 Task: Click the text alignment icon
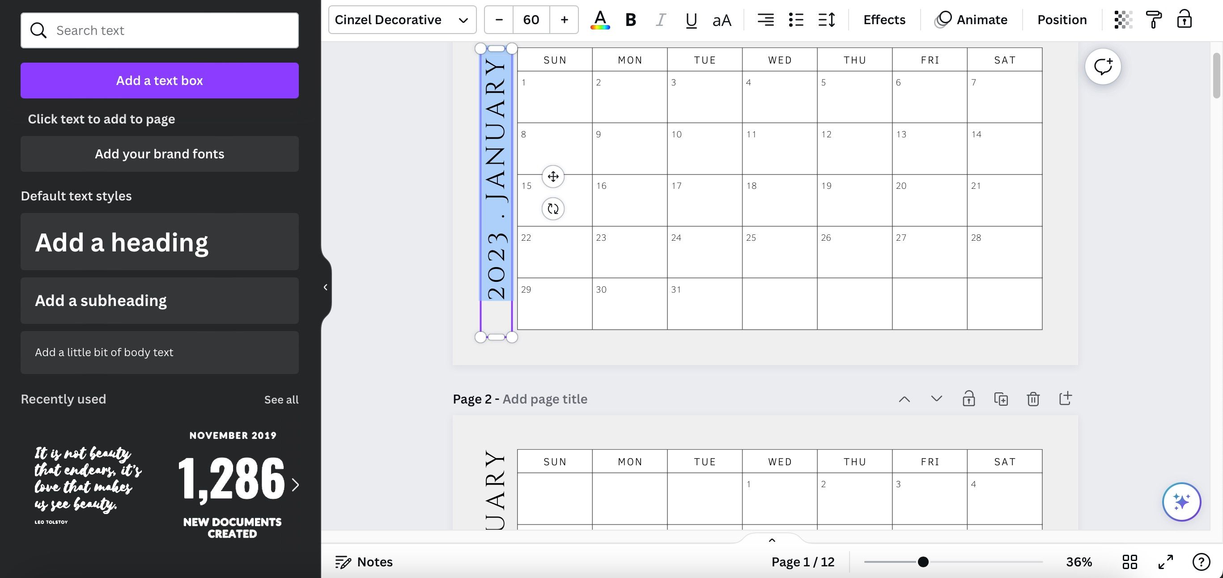[x=765, y=20]
